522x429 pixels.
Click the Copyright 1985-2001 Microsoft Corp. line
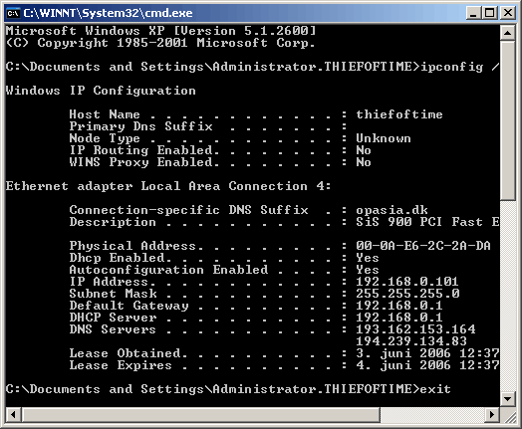pyautogui.click(x=160, y=43)
